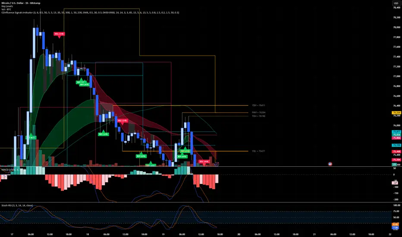
Task: Click date label 19 on time axis
Action: 163,234
